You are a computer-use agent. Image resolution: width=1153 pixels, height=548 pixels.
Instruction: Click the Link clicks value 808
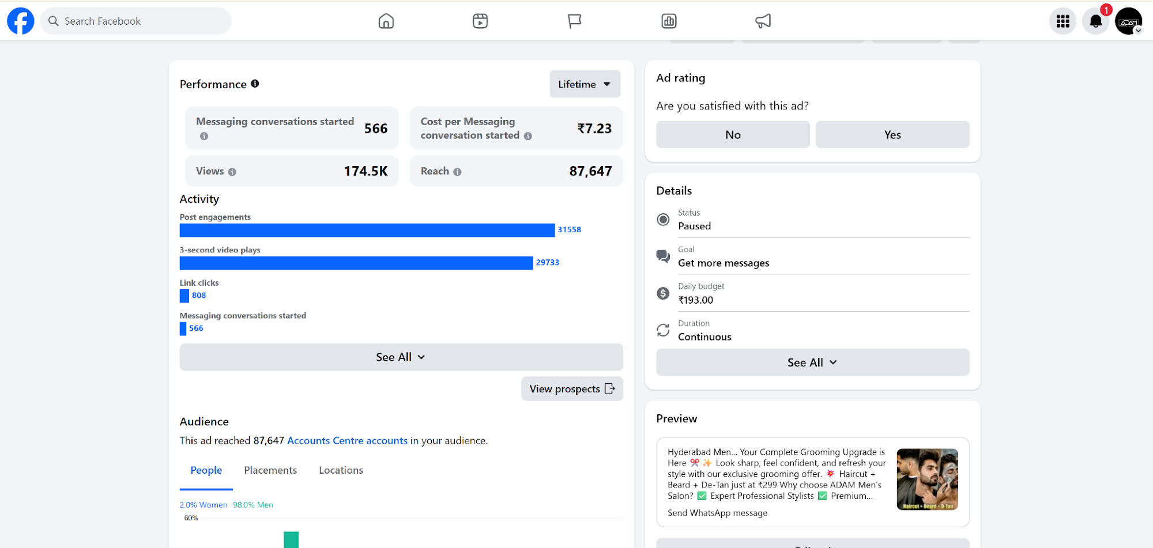click(x=199, y=295)
